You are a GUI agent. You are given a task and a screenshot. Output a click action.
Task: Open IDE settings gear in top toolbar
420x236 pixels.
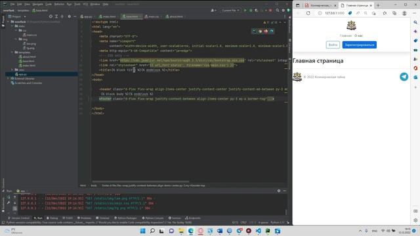pyautogui.click(x=283, y=10)
